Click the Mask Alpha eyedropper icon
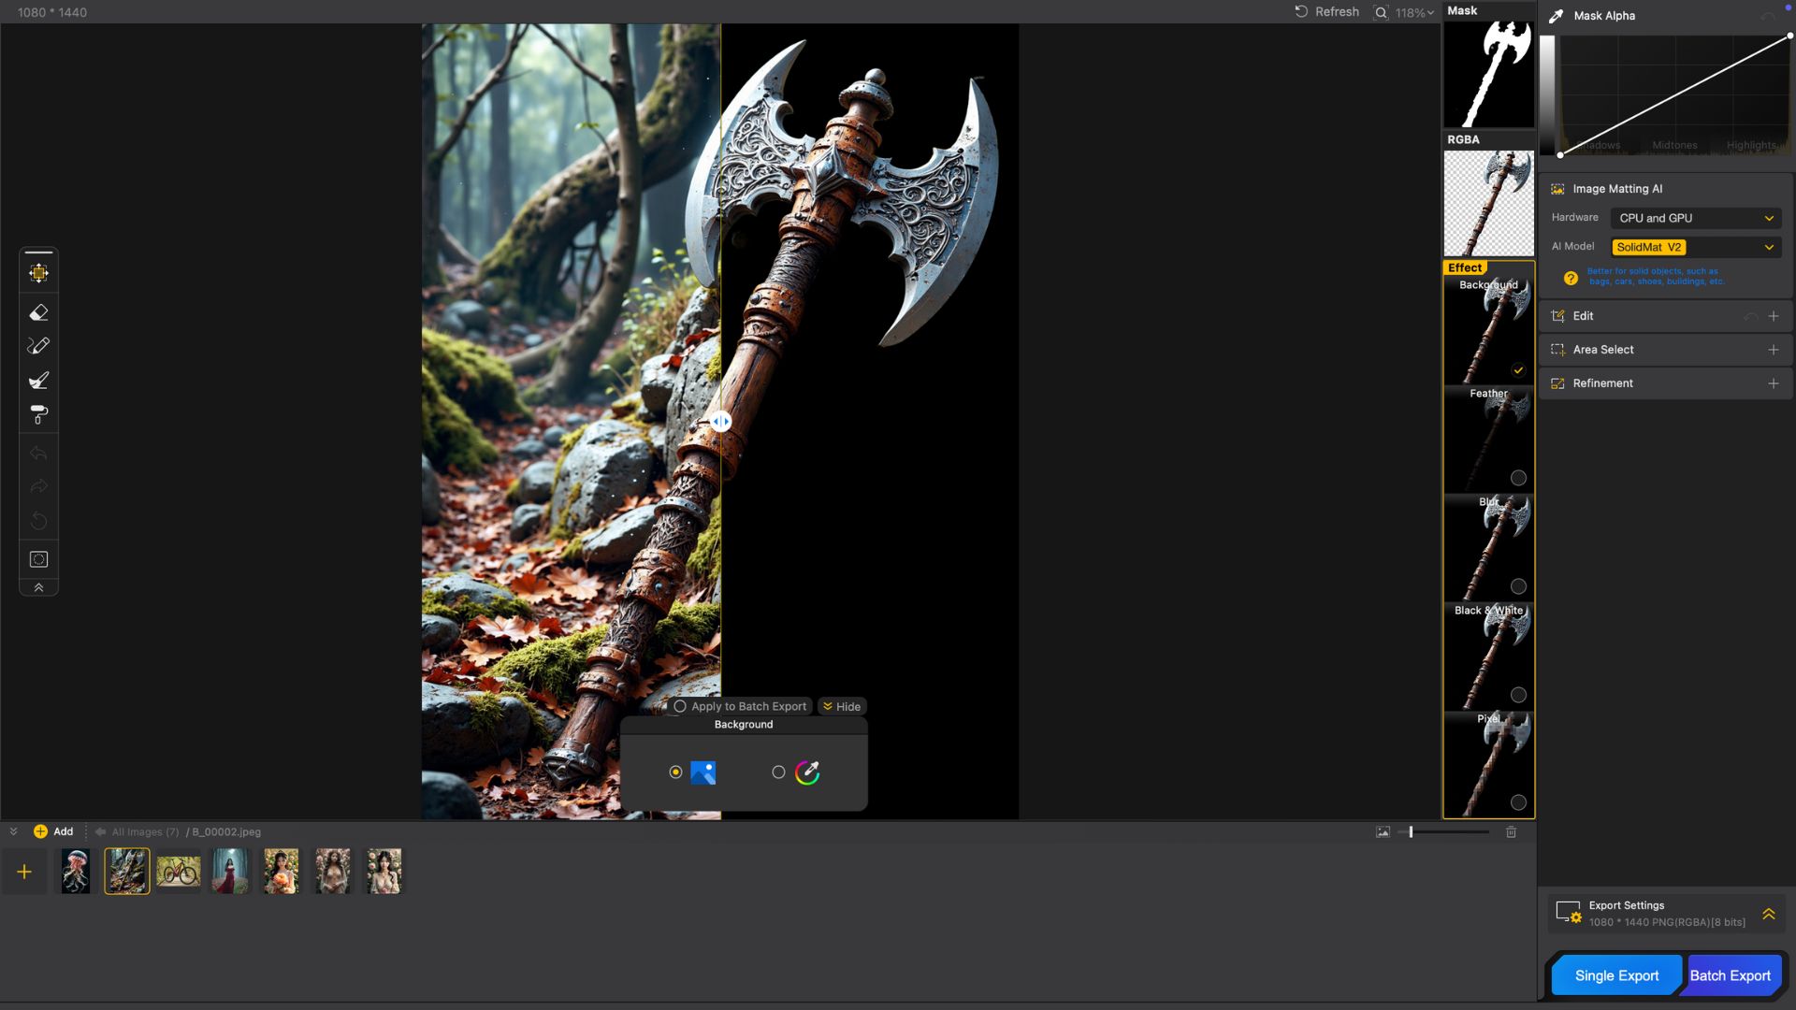The height and width of the screenshot is (1010, 1796). [1556, 16]
